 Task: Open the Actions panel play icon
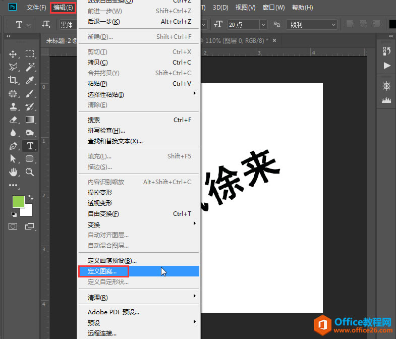point(386,66)
